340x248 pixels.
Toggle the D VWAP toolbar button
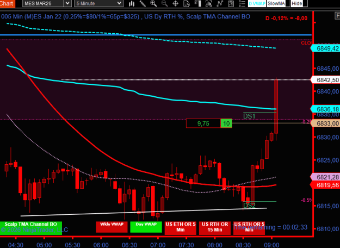coord(257,3)
